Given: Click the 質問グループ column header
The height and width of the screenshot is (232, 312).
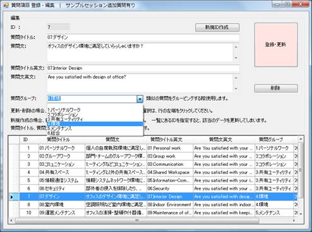Looking at the screenshot, I should coord(274,140).
